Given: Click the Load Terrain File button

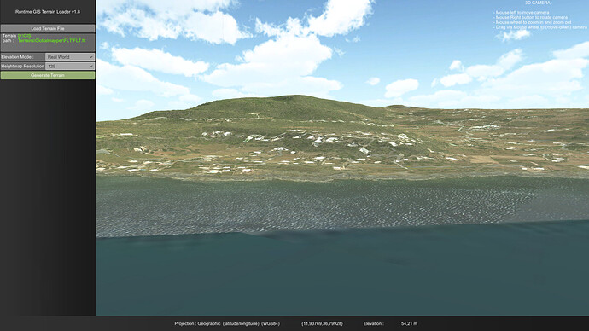Looking at the screenshot, I should pos(48,28).
